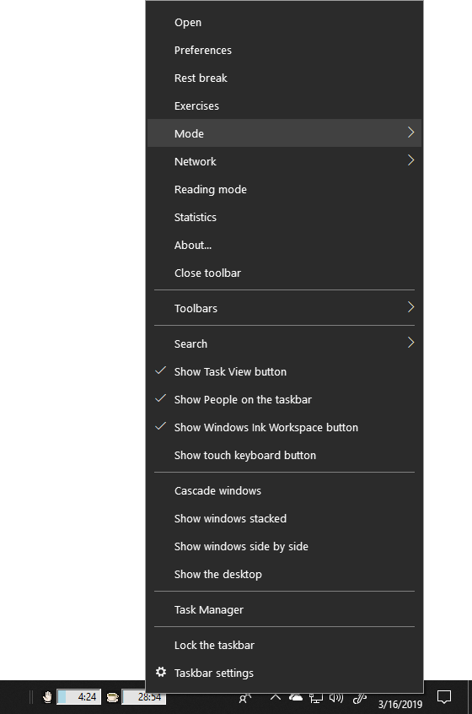Click the gear icon beside Taskbar settings
This screenshot has height=714, width=472.
point(160,672)
